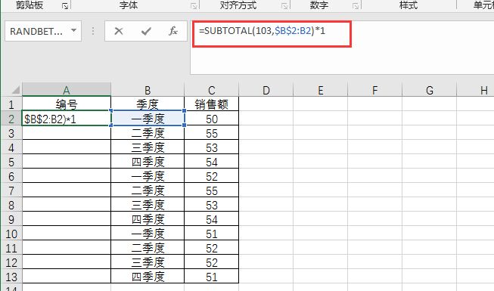Image resolution: width=494 pixels, height=291 pixels.
Task: Expand the Name Box dropdown arrow
Action: (x=73, y=30)
